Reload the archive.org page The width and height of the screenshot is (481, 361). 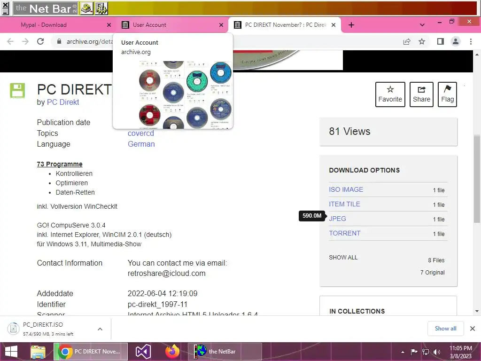(x=40, y=41)
